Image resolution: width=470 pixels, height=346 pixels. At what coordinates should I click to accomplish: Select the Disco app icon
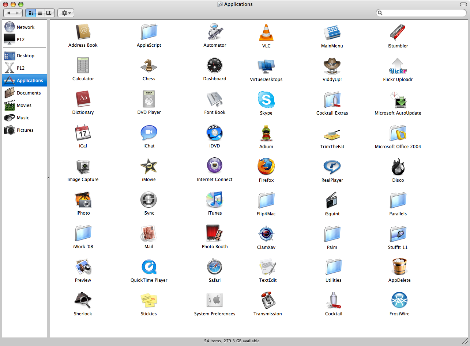(x=398, y=167)
